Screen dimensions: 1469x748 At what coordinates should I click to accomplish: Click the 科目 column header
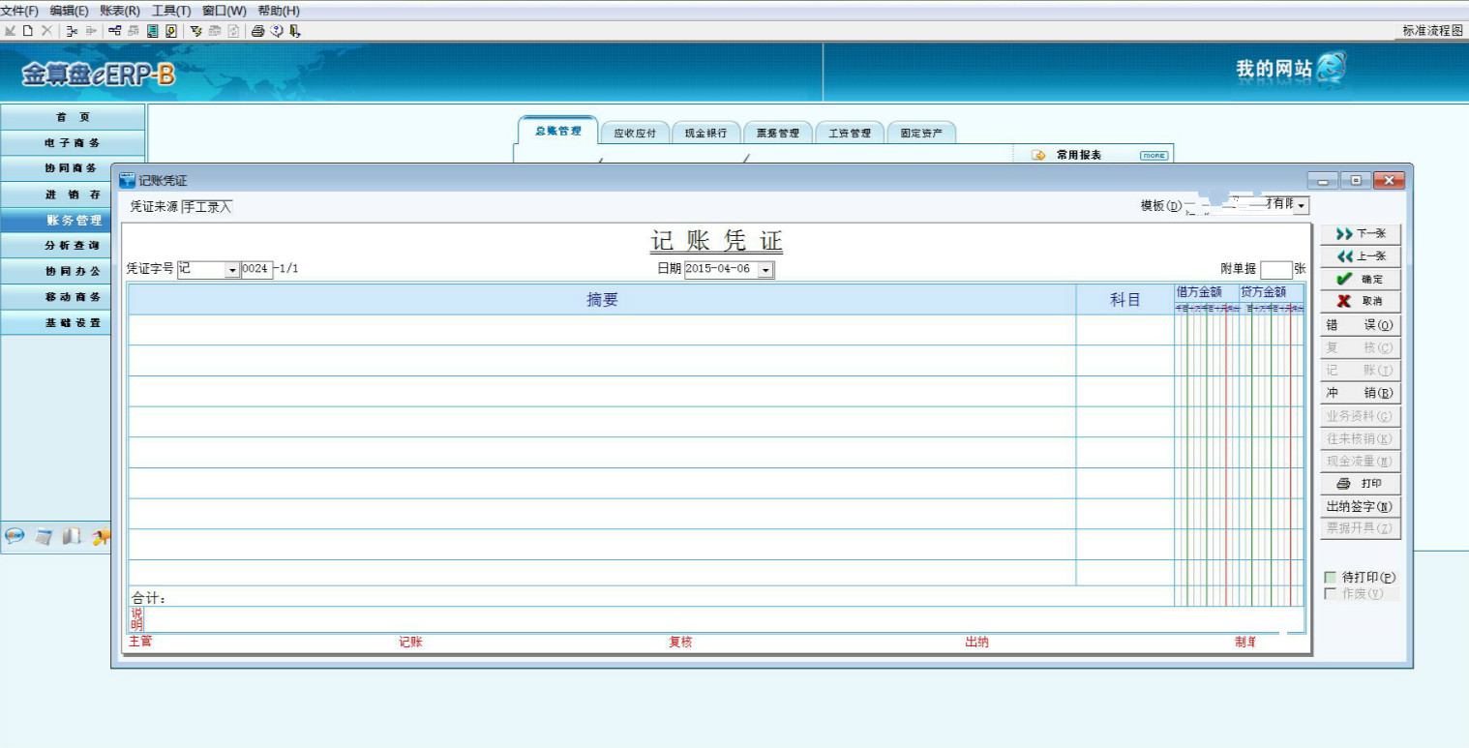coord(1124,300)
